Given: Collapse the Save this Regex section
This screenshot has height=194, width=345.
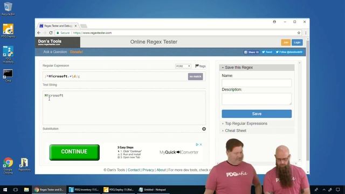Looking at the screenshot, I should [x=257, y=67].
